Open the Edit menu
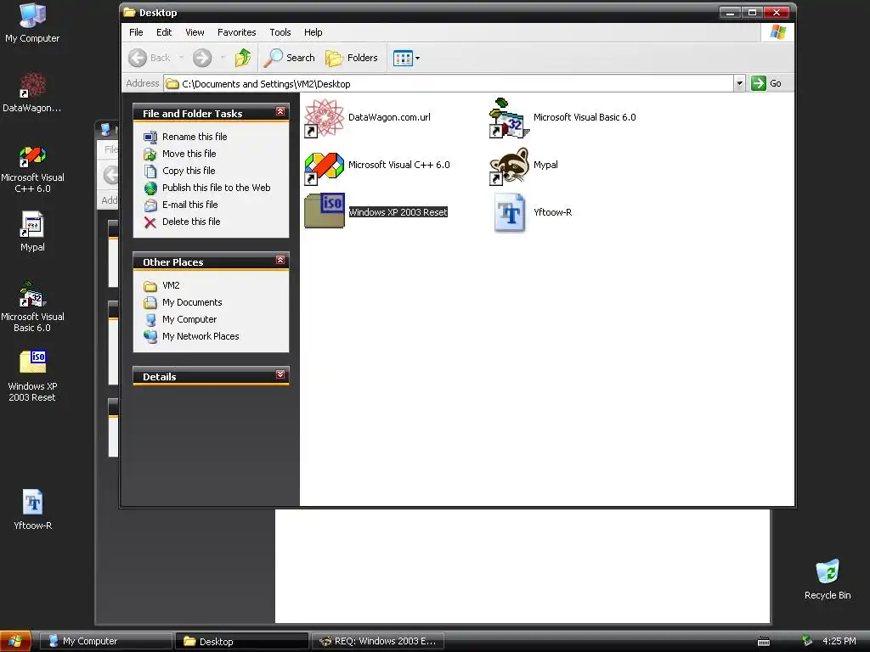This screenshot has height=652, width=870. point(164,32)
